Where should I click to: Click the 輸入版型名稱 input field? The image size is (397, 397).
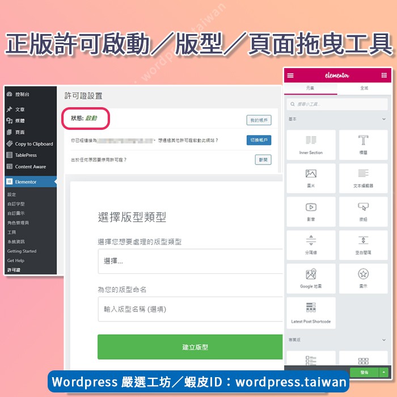coord(190,310)
